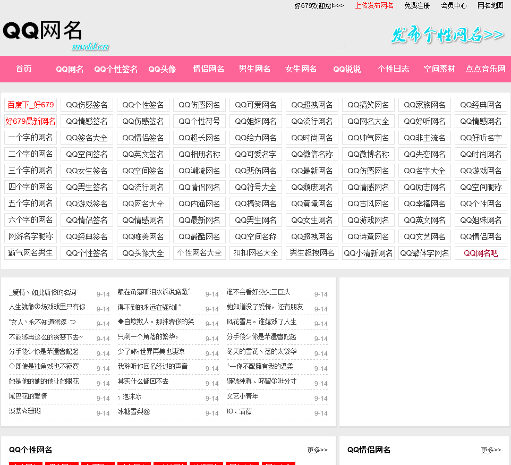The image size is (511, 465).
Task: Open entry 人生就像①场戏戏里只有你
Action: 47,307
